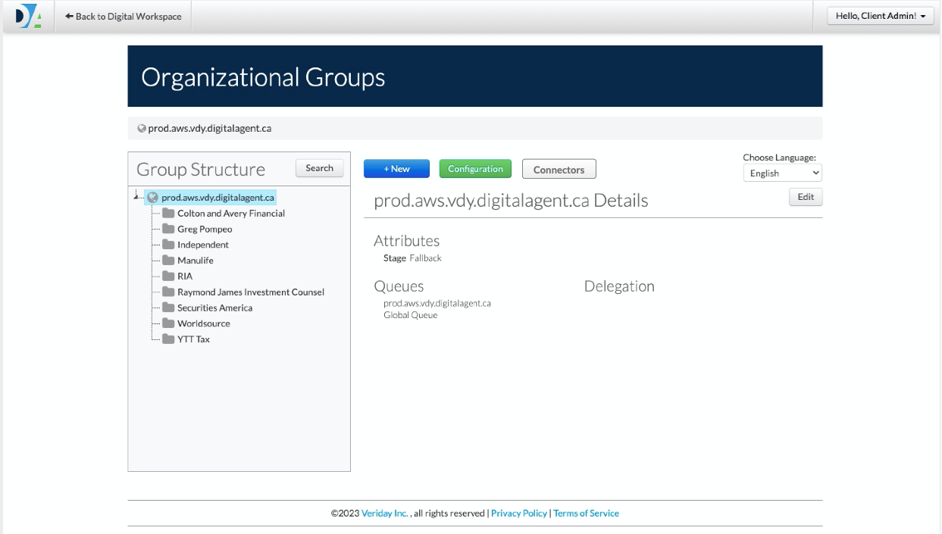942x534 pixels.
Task: Collapse the root tree node expander
Action: (137, 198)
